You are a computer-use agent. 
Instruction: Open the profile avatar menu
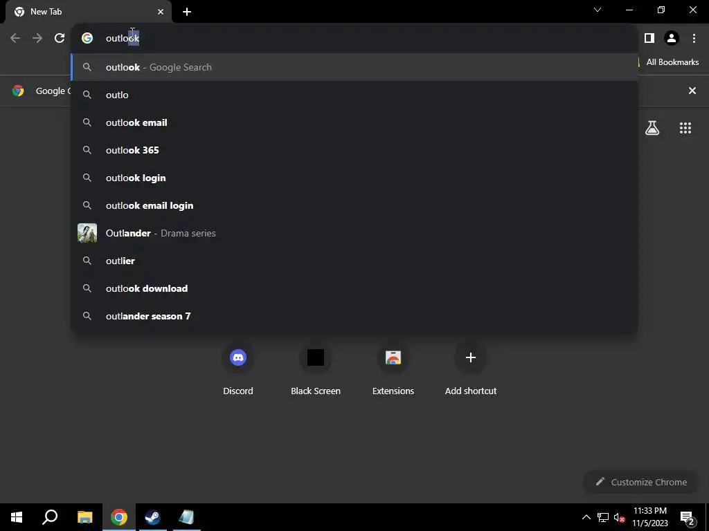click(672, 38)
